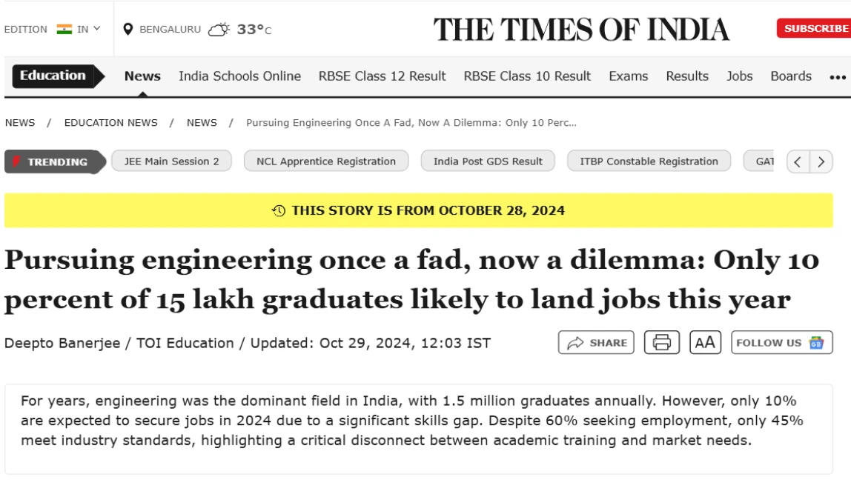This screenshot has width=851, height=480.
Task: Open the Jobs navigation tab
Action: coord(739,76)
